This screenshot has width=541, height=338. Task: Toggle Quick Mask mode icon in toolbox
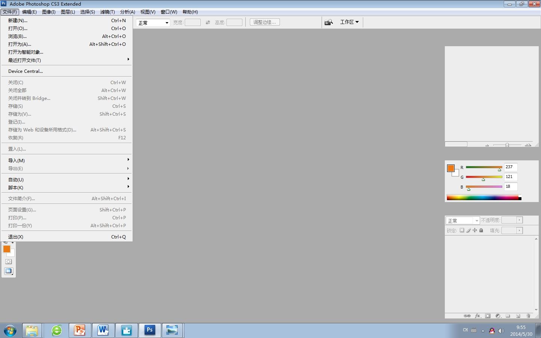8,262
